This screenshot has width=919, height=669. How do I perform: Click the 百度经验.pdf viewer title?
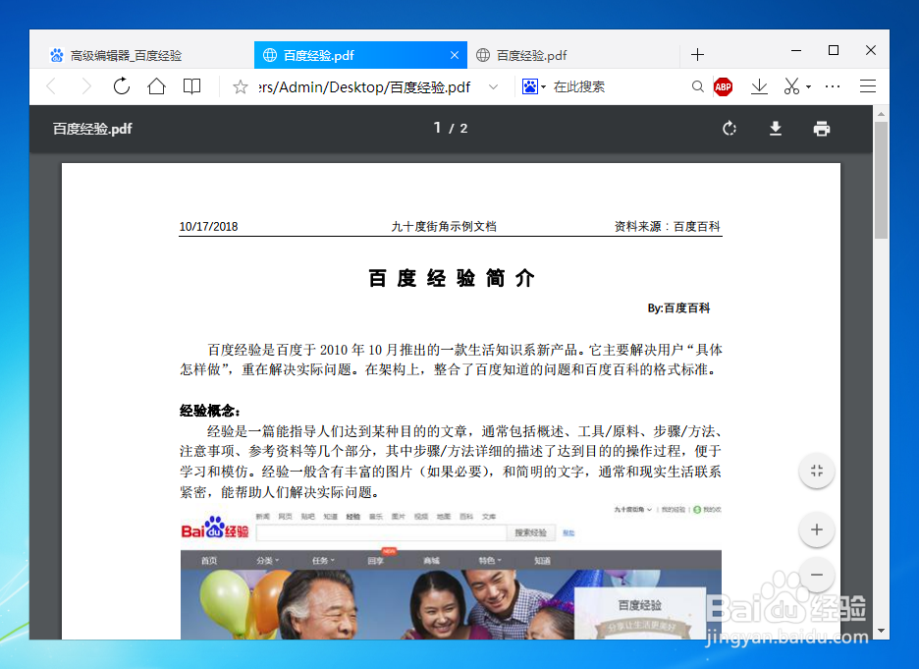pyautogui.click(x=92, y=129)
